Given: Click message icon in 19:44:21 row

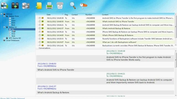Looking at the screenshot, I should [x=43, y=25].
